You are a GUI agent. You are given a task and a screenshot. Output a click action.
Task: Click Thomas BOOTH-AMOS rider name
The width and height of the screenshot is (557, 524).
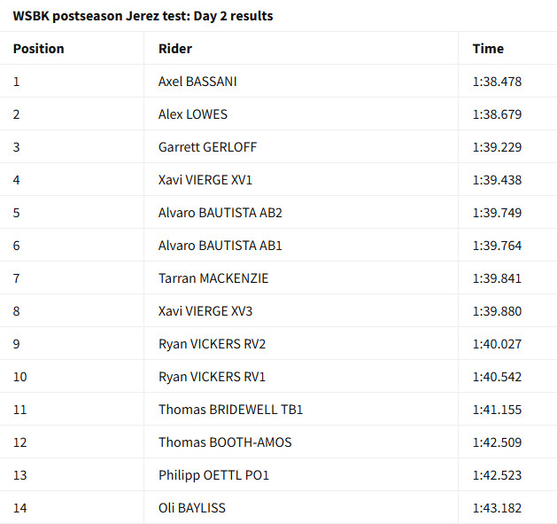point(225,442)
